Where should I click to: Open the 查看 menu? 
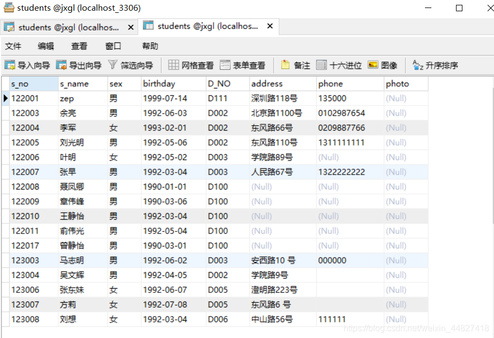(x=79, y=46)
